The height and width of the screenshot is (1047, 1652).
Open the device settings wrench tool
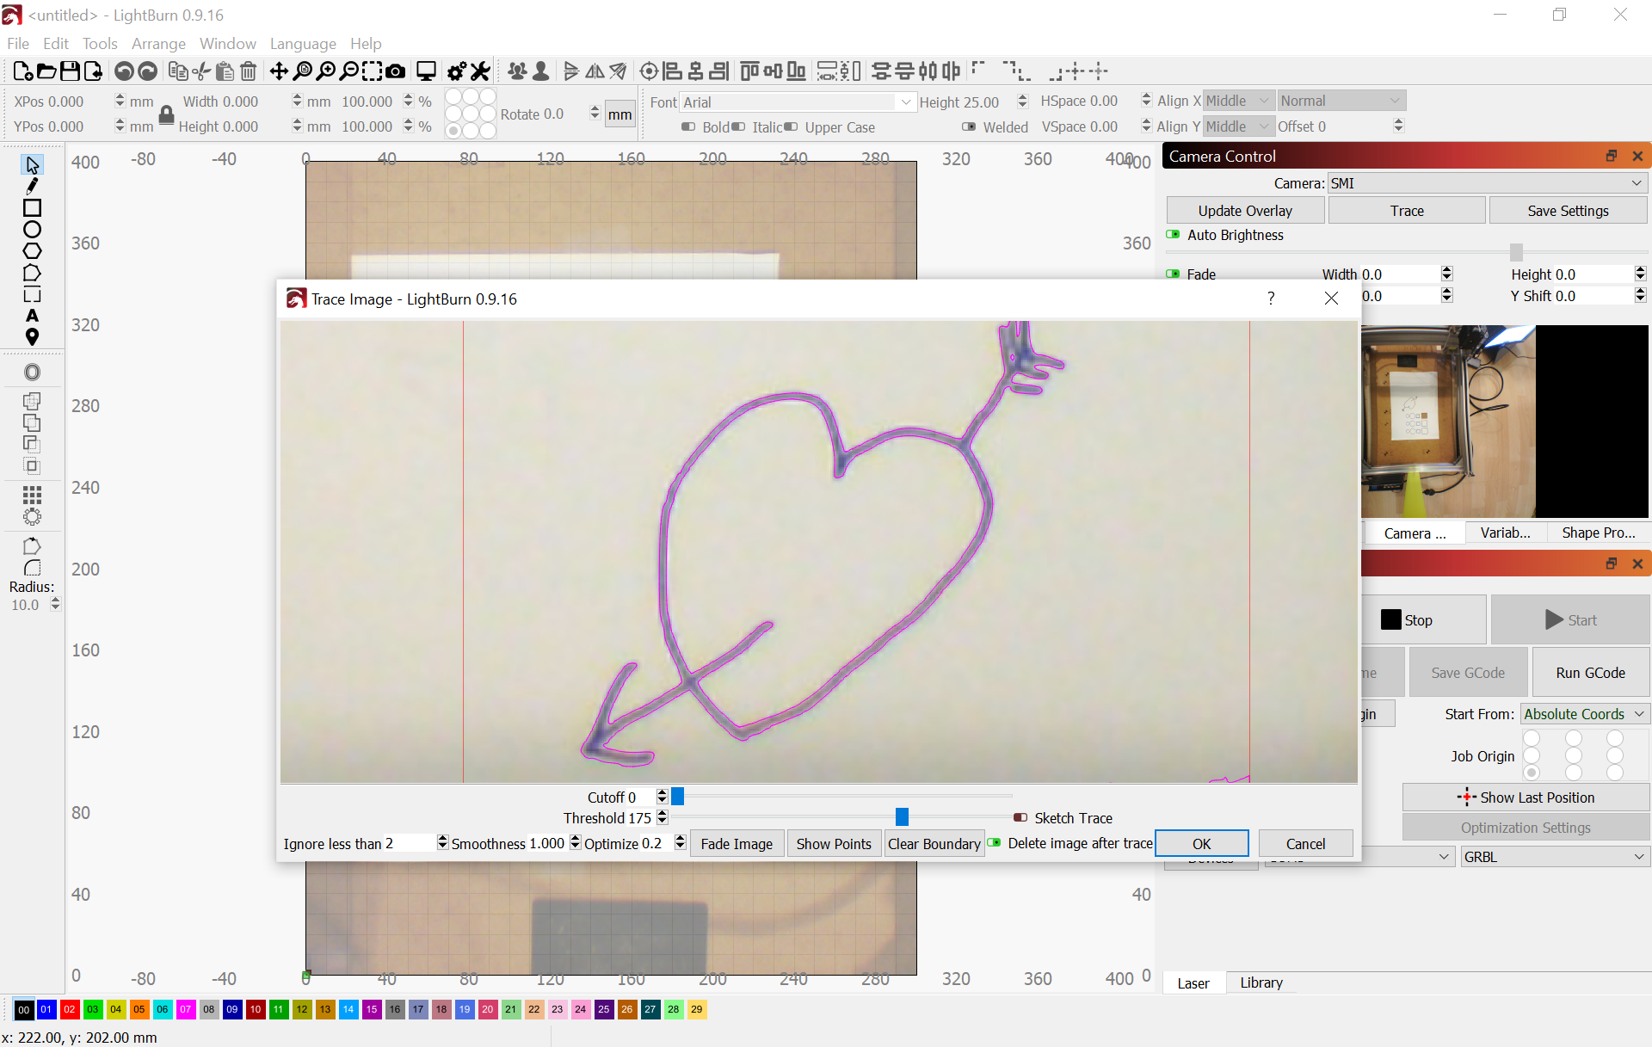[480, 71]
